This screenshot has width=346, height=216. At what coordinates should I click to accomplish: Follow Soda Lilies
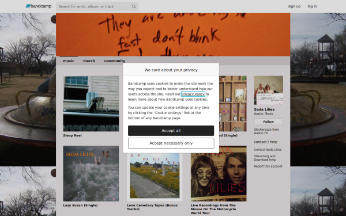[x=269, y=122]
